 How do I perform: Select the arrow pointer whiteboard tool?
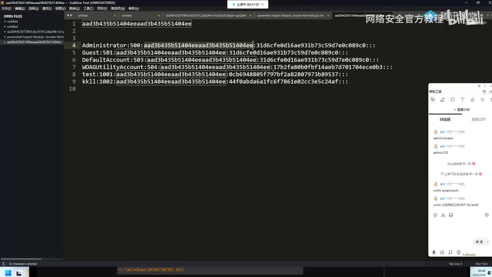click(433, 100)
